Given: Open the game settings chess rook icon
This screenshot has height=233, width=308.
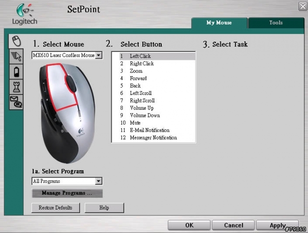Looking at the screenshot, I should coord(16,87).
